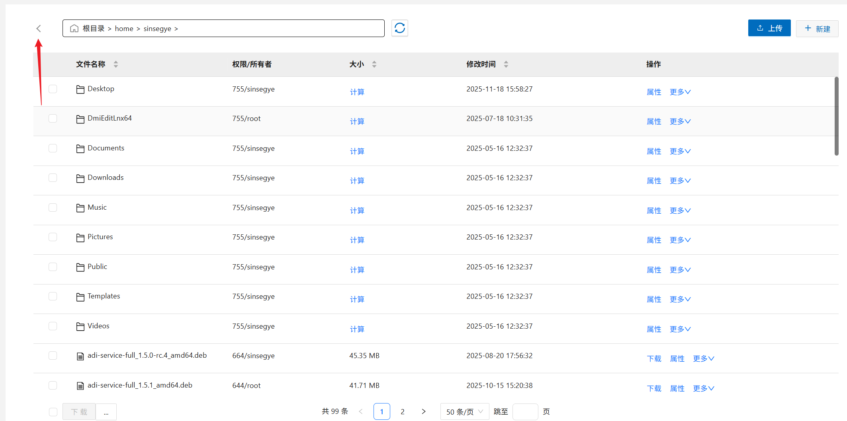Expand 更多 menu for Downloads row

coord(680,181)
